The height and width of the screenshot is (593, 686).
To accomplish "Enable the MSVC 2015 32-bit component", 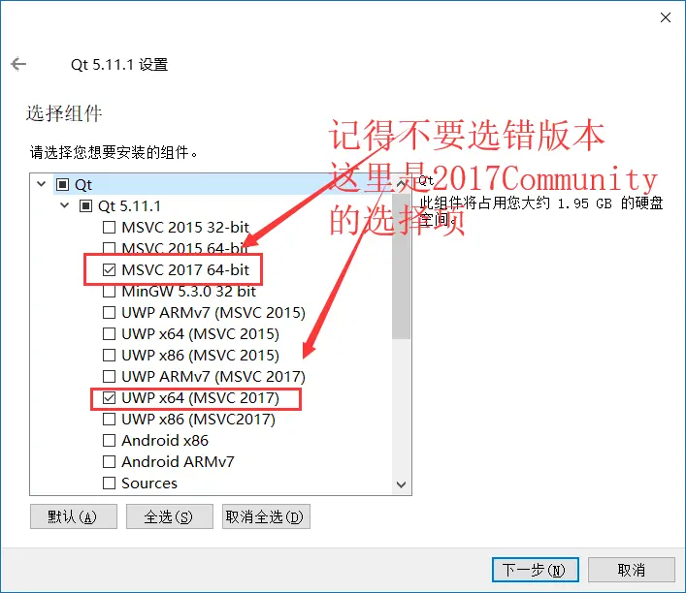I will tap(109, 228).
